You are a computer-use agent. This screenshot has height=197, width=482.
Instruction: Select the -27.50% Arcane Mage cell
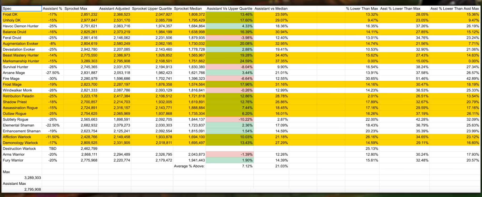[x=53, y=73]
